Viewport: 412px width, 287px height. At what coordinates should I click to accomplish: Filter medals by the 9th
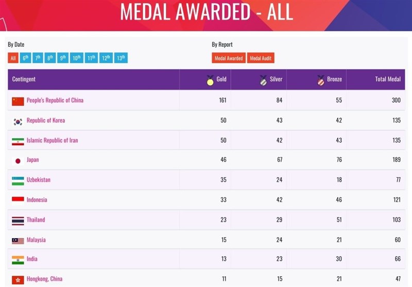tap(63, 58)
